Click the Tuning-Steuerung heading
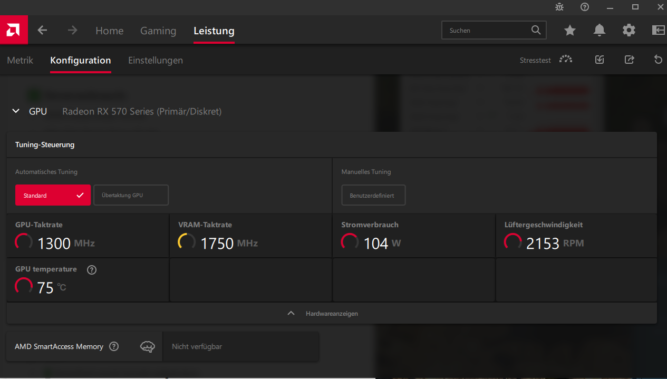Screen dimensions: 667x379 pos(45,144)
